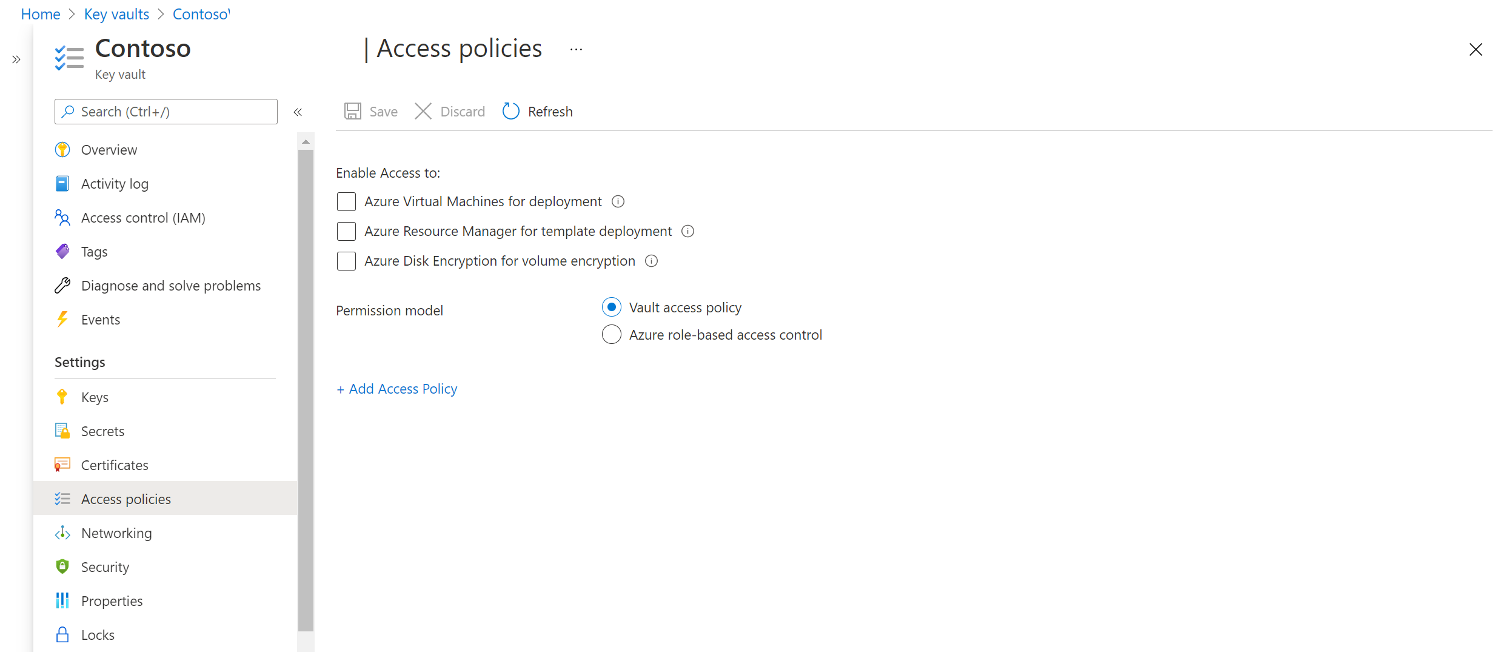Open Events via the lightning icon

[62, 319]
